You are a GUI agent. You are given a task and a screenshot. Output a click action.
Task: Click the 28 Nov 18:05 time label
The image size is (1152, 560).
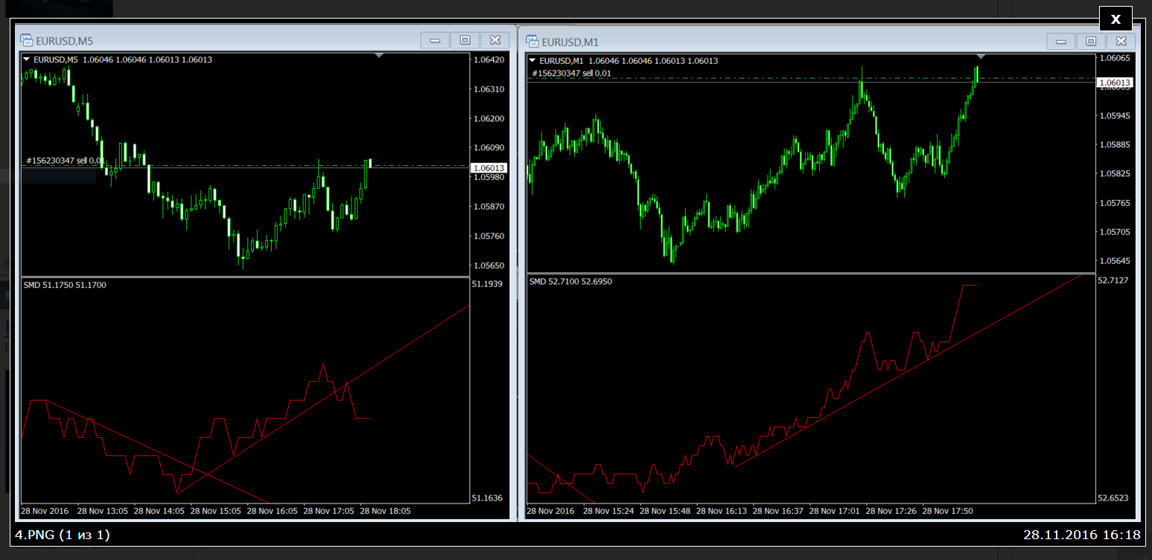[385, 512]
